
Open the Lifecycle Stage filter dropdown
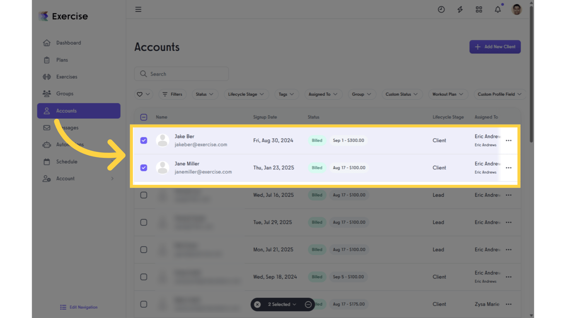(246, 94)
